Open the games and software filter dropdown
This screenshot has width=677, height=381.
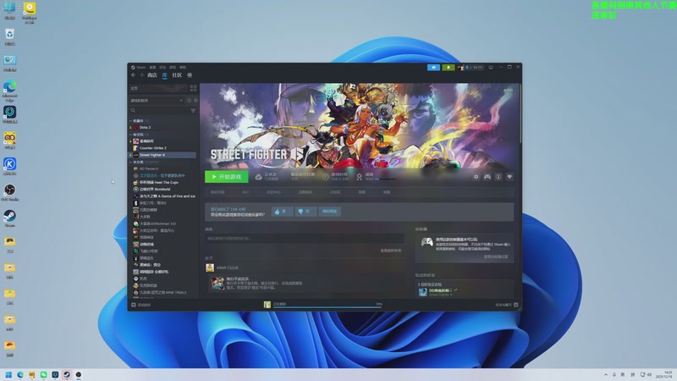[157, 100]
